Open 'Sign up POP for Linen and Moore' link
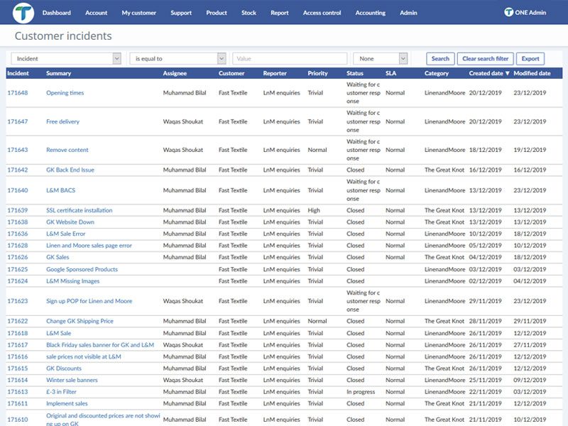 [x=89, y=301]
